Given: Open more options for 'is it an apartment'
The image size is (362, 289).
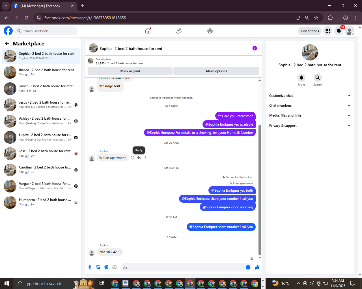Looking at the screenshot, I should (145, 158).
